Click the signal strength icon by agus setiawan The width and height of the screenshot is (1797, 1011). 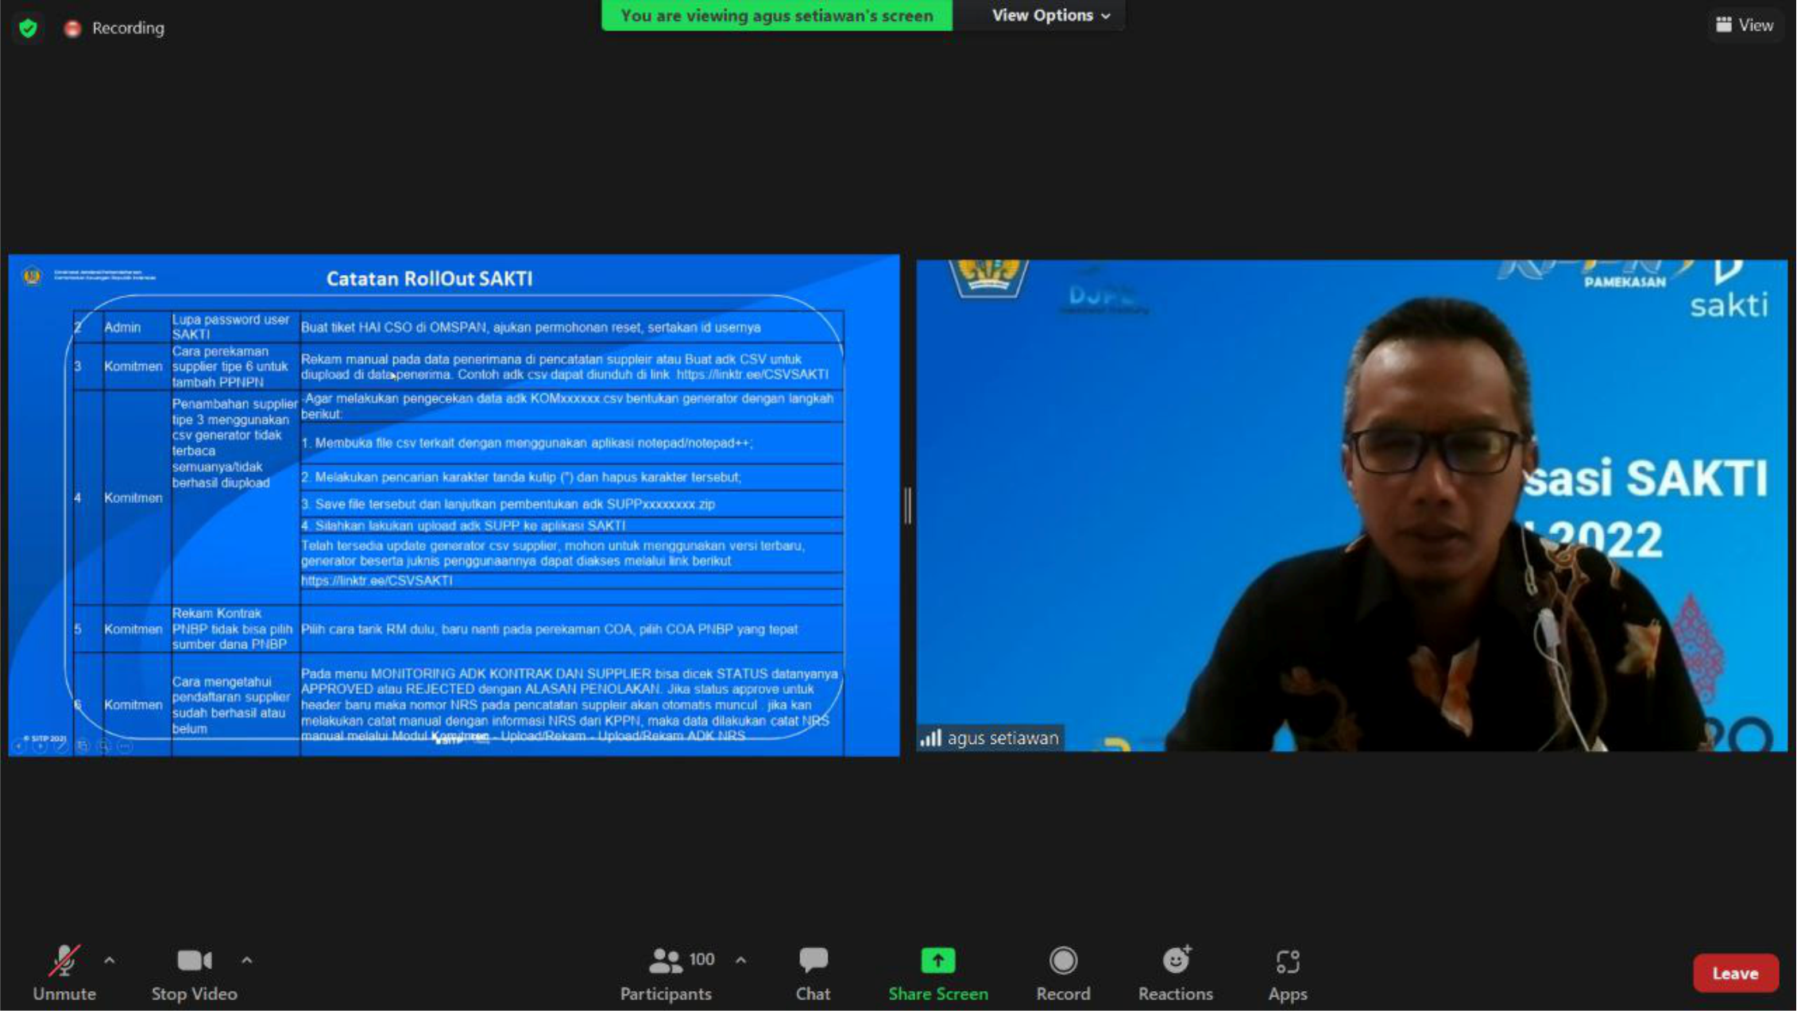point(930,738)
